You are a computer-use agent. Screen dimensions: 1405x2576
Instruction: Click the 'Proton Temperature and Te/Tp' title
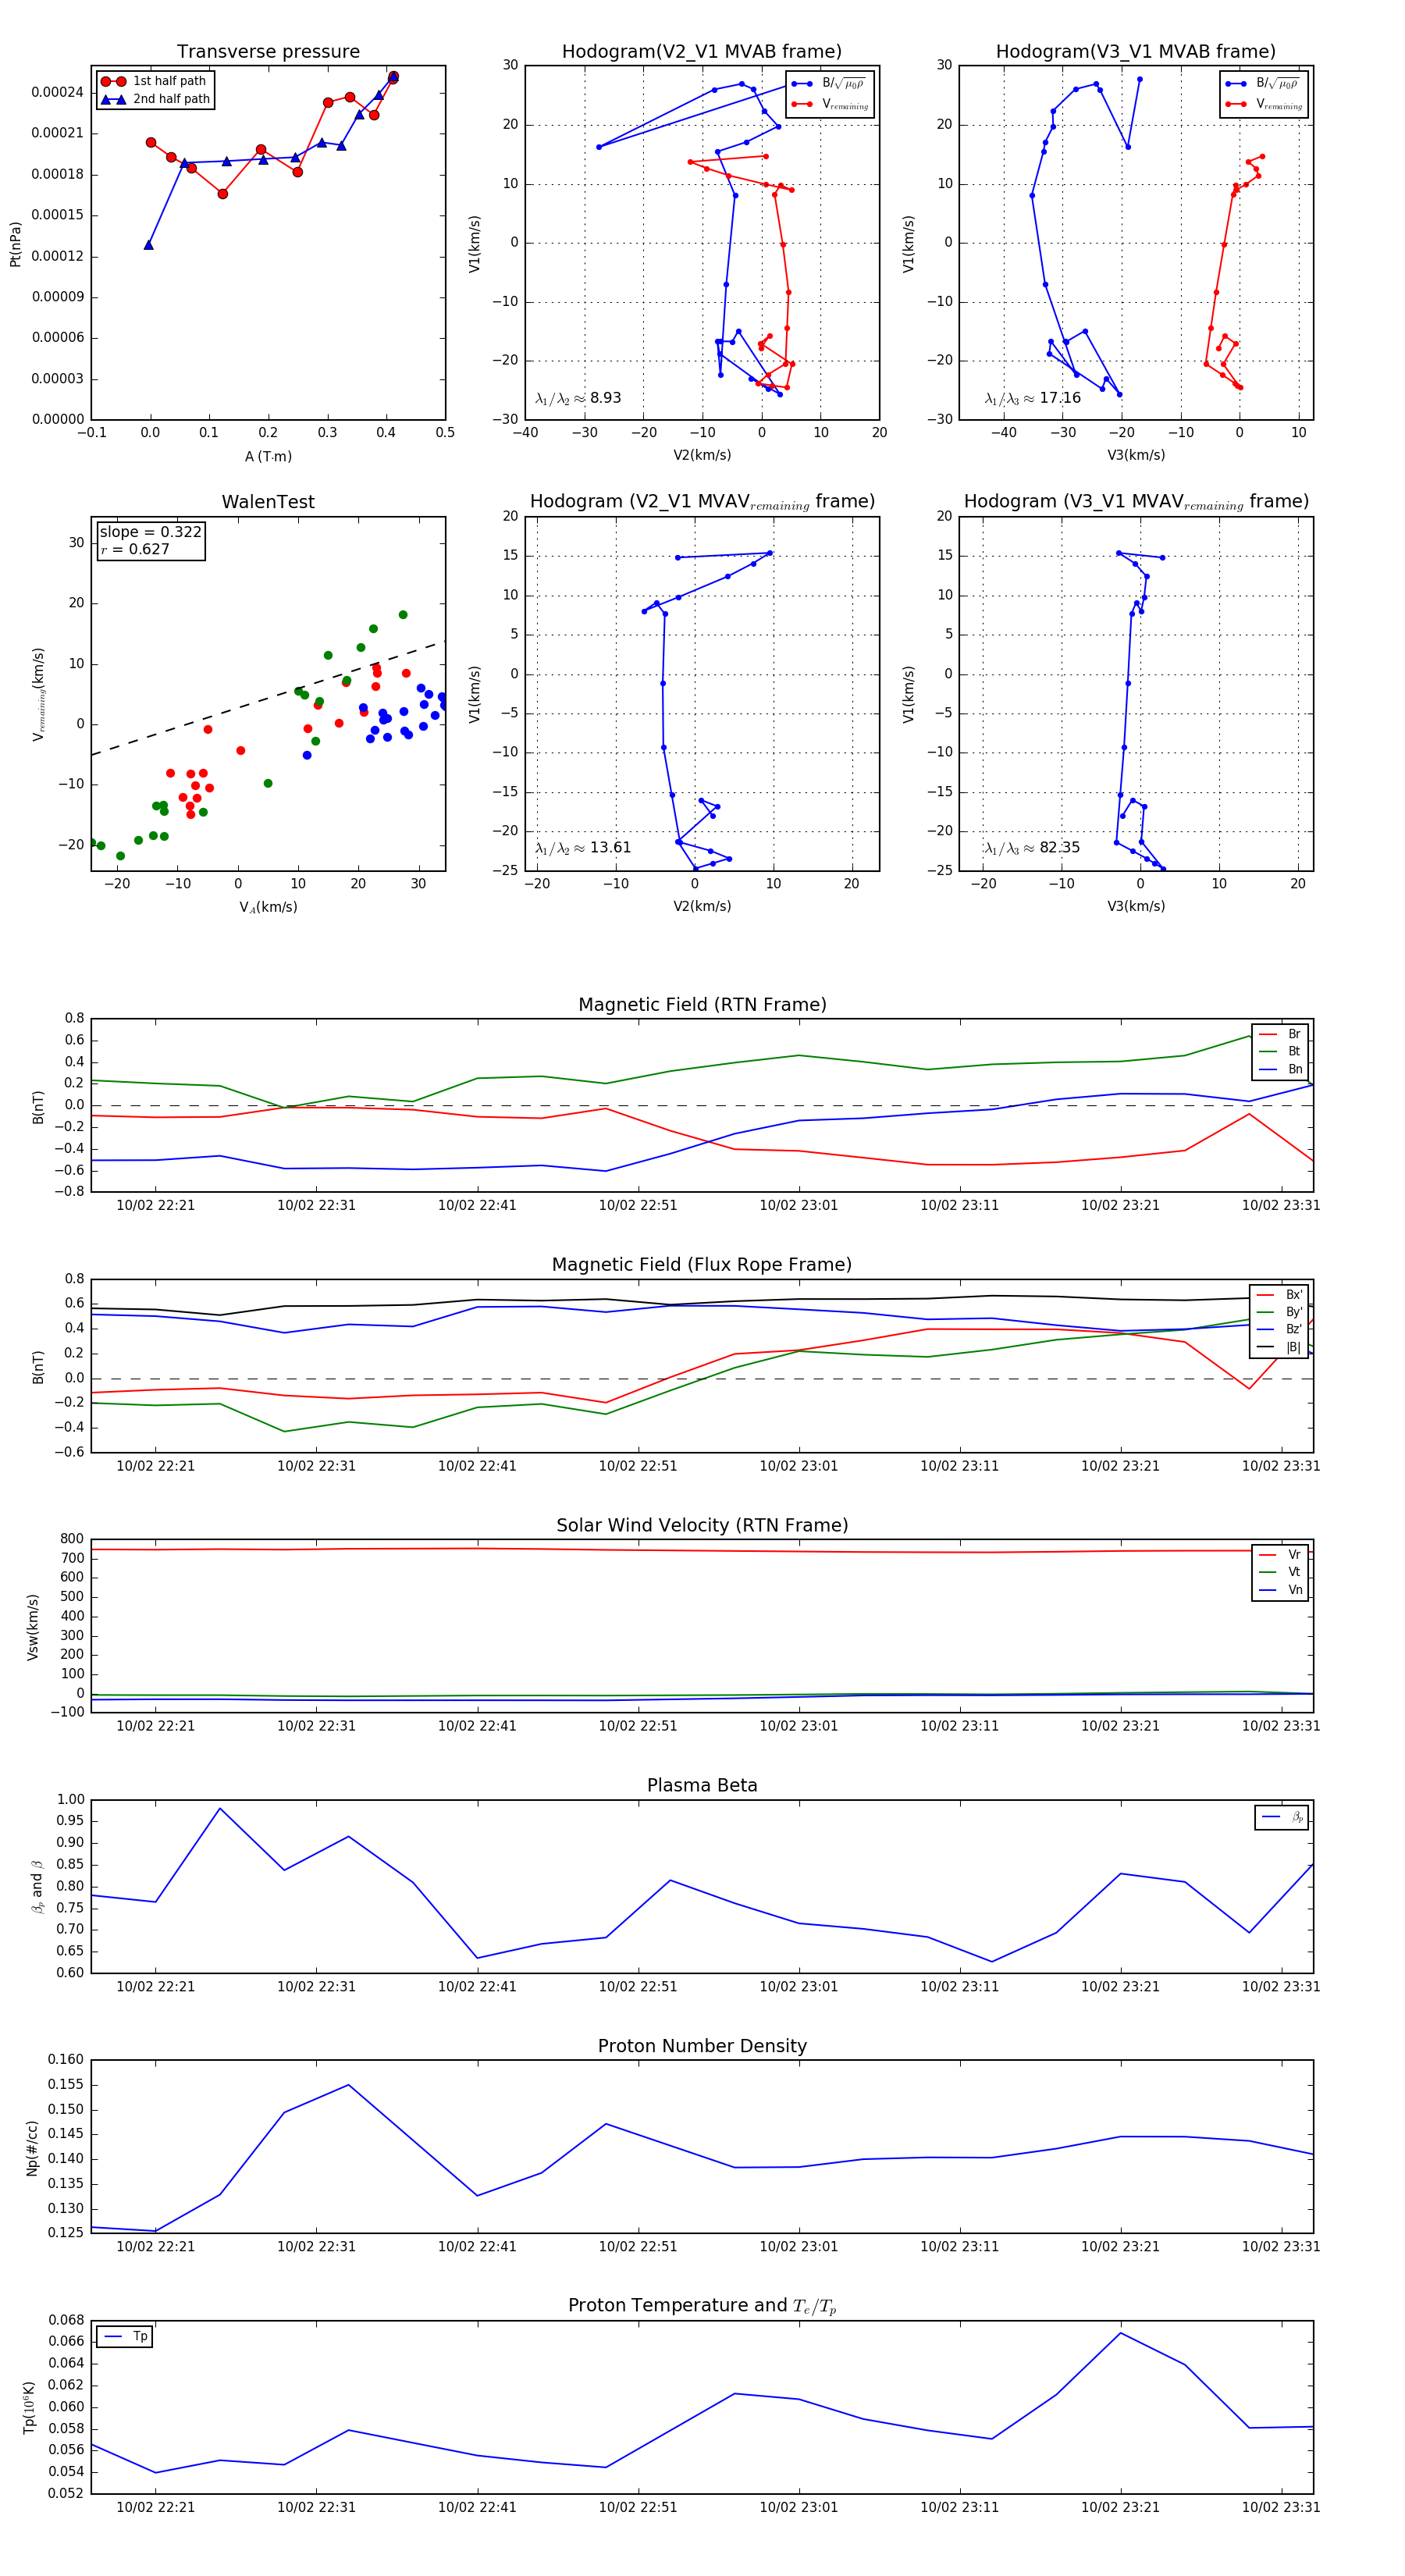[x=702, y=2306]
